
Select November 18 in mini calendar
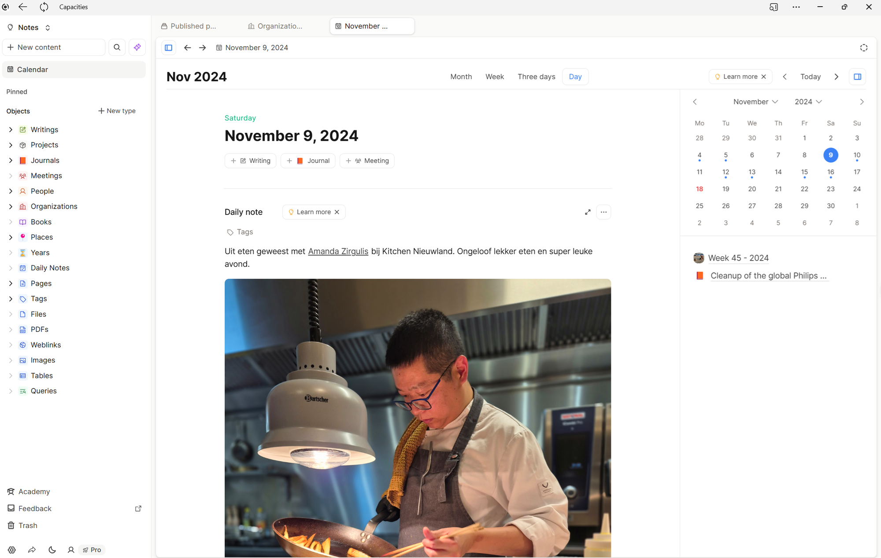700,189
